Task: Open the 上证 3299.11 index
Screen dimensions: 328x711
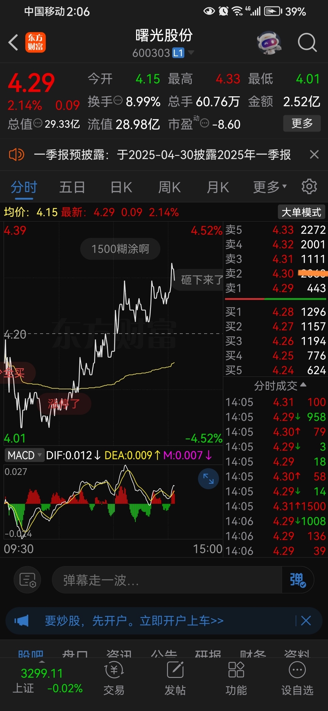Action: pos(47,681)
